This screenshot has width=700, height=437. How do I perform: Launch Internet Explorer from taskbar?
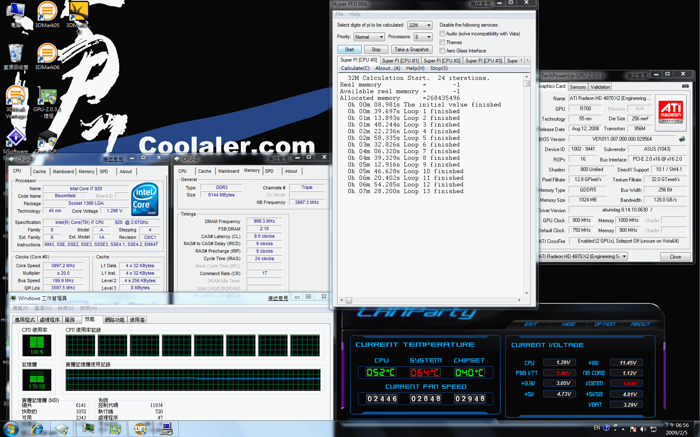37,428
